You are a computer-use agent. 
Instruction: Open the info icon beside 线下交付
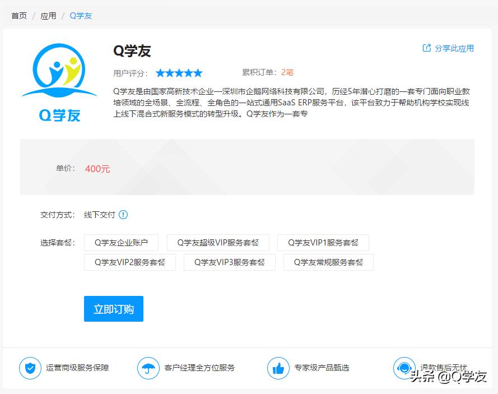pos(123,215)
